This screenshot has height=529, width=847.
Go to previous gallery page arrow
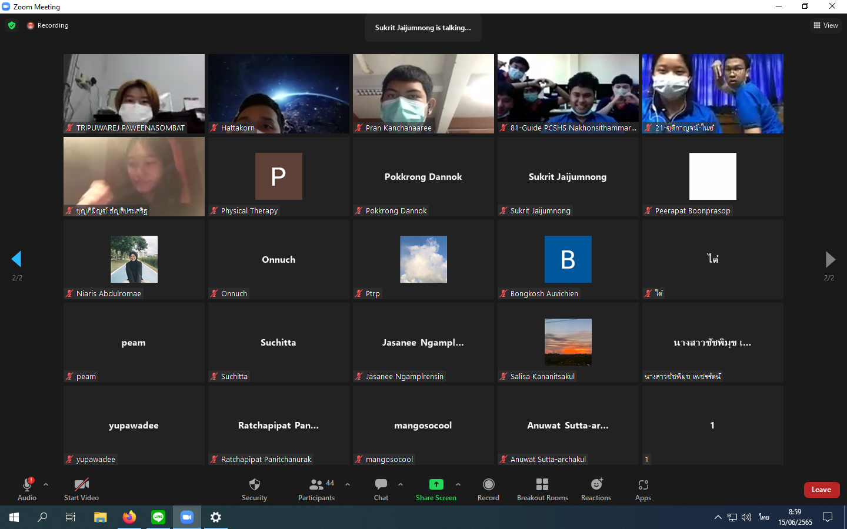[x=16, y=259]
